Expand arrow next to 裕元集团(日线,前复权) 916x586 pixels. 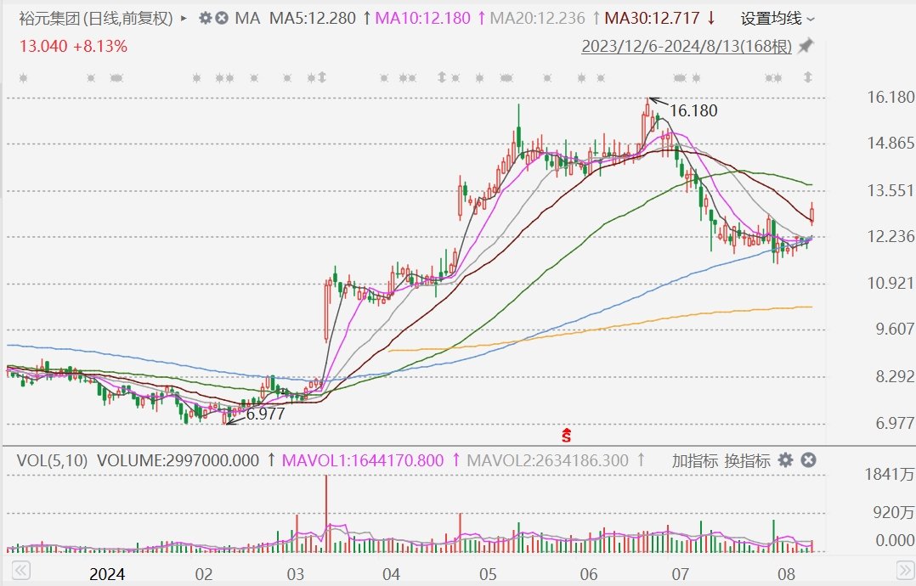184,18
